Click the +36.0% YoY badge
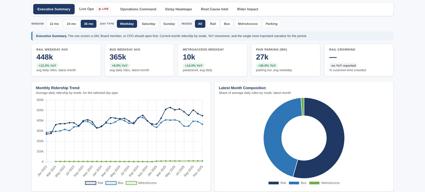The height and width of the screenshot is (192, 425). 267,66
